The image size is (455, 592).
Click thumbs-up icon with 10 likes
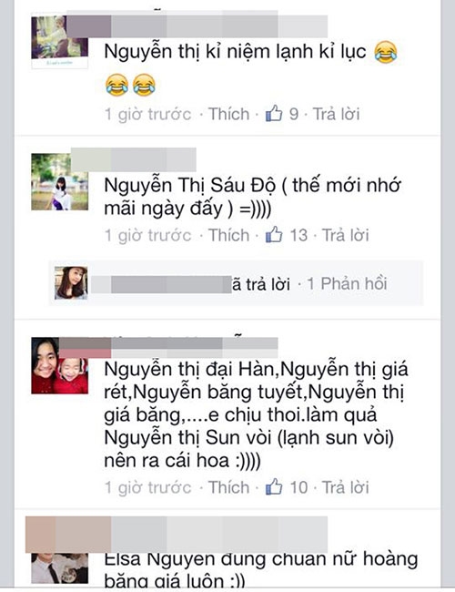coord(274,486)
